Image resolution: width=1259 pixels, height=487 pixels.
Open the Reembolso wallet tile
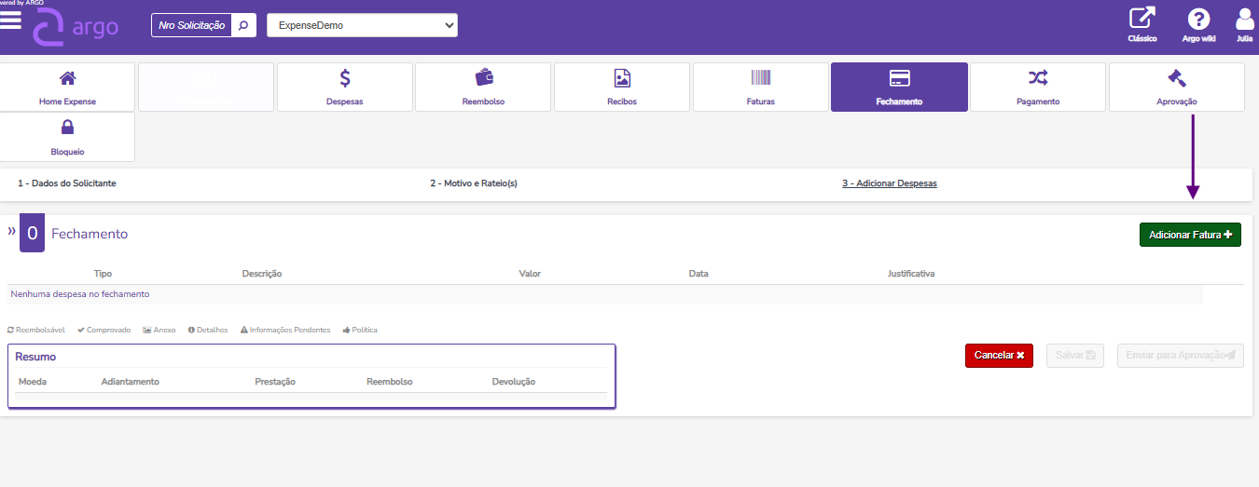[x=483, y=87]
